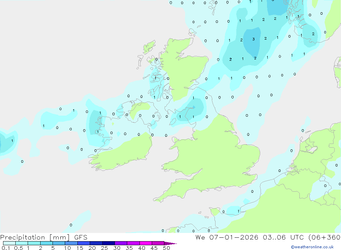Choose the 25–30 mm navy legend swatch
Viewport: 341px width, 250px height.
pyautogui.click(x=108, y=243)
